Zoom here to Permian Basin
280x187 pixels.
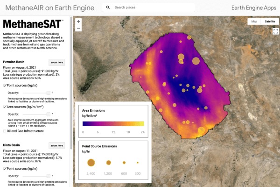point(57,62)
